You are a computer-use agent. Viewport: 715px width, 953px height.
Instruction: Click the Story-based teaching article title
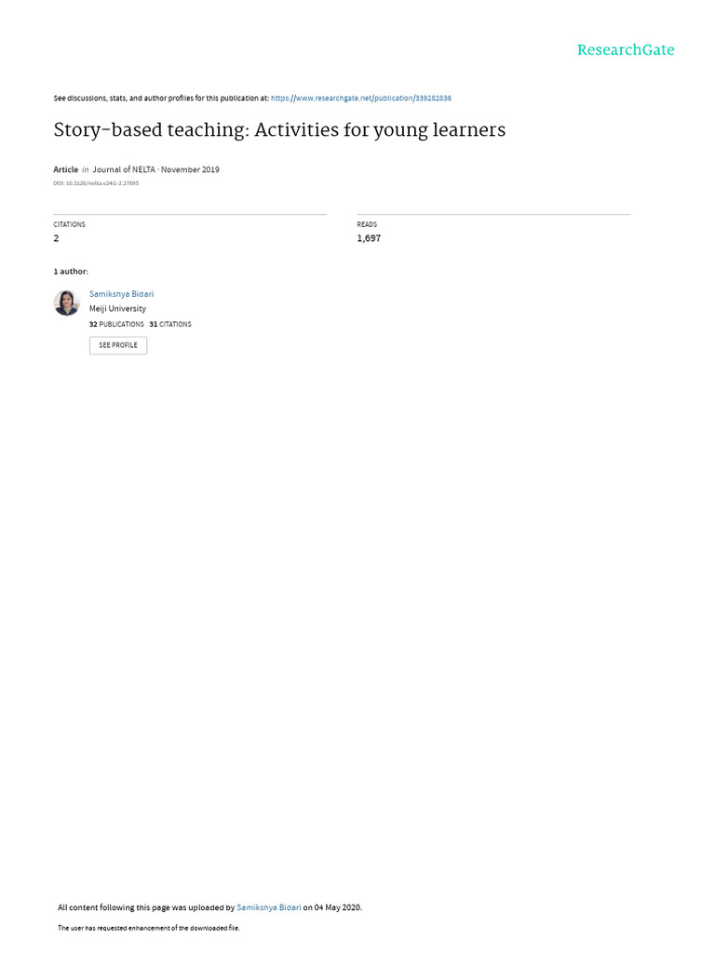pos(279,130)
